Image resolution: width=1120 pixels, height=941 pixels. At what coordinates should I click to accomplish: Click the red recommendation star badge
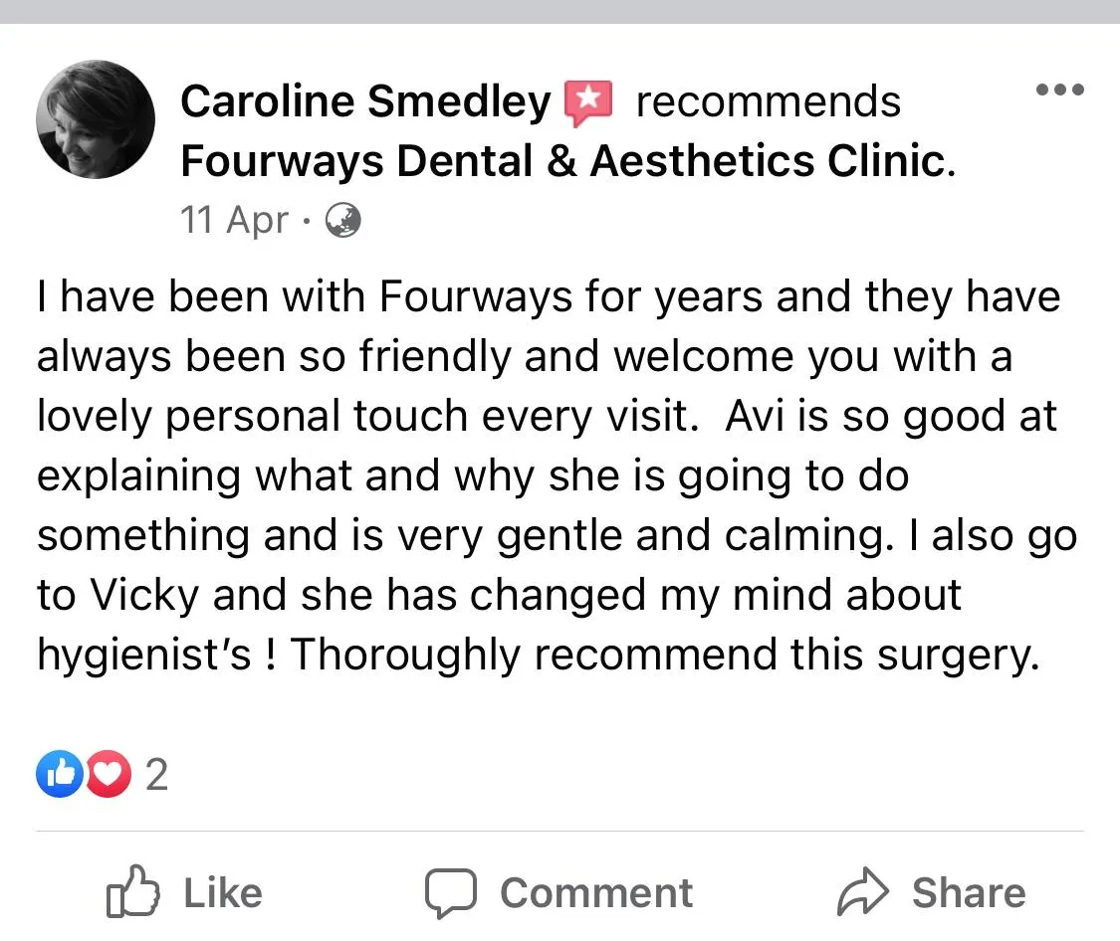[x=588, y=102]
